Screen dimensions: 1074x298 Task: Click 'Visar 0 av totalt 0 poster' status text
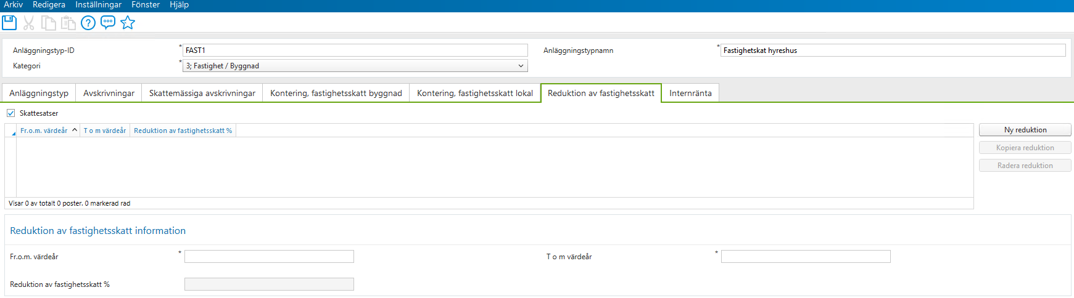70,203
